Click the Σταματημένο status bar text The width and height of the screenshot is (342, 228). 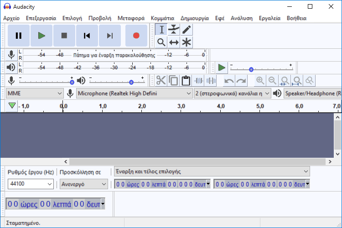23,223
